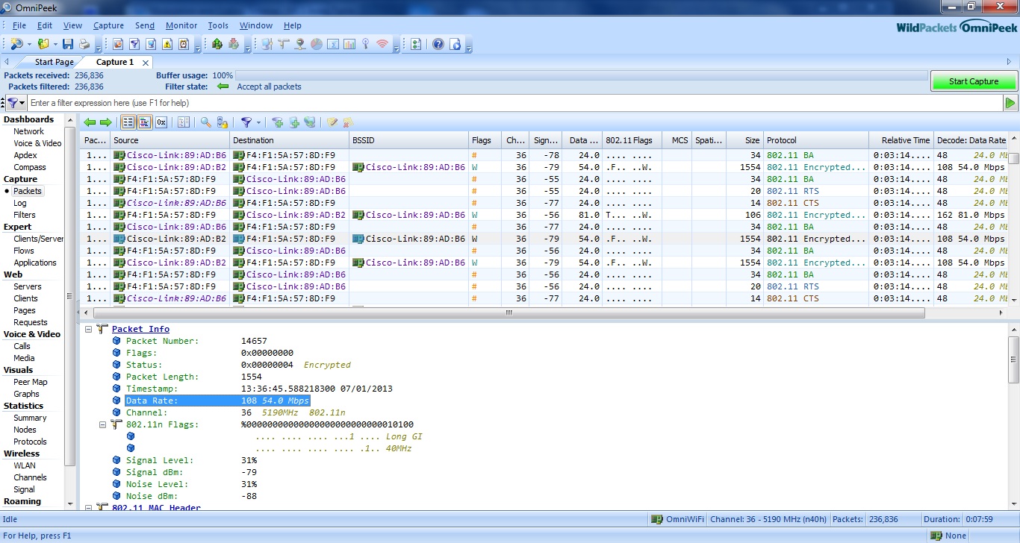Image resolution: width=1020 pixels, height=543 pixels.
Task: Click the horizontal scrollbar of packet list
Action: click(x=509, y=313)
